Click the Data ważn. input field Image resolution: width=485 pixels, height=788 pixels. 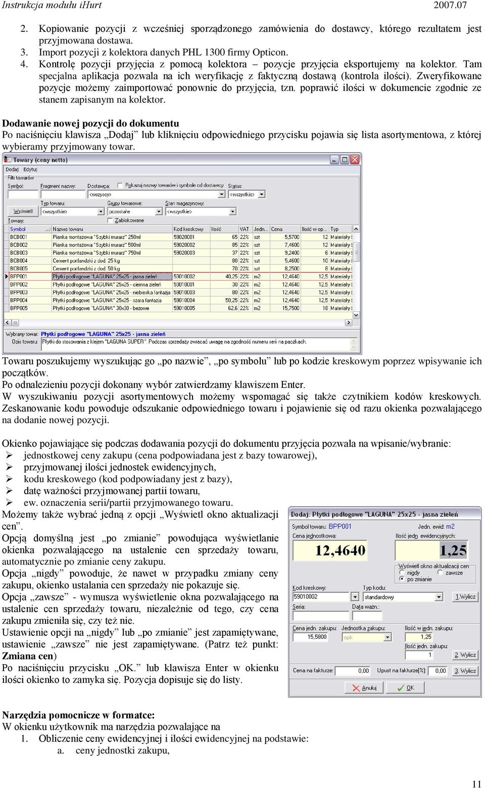tap(367, 616)
